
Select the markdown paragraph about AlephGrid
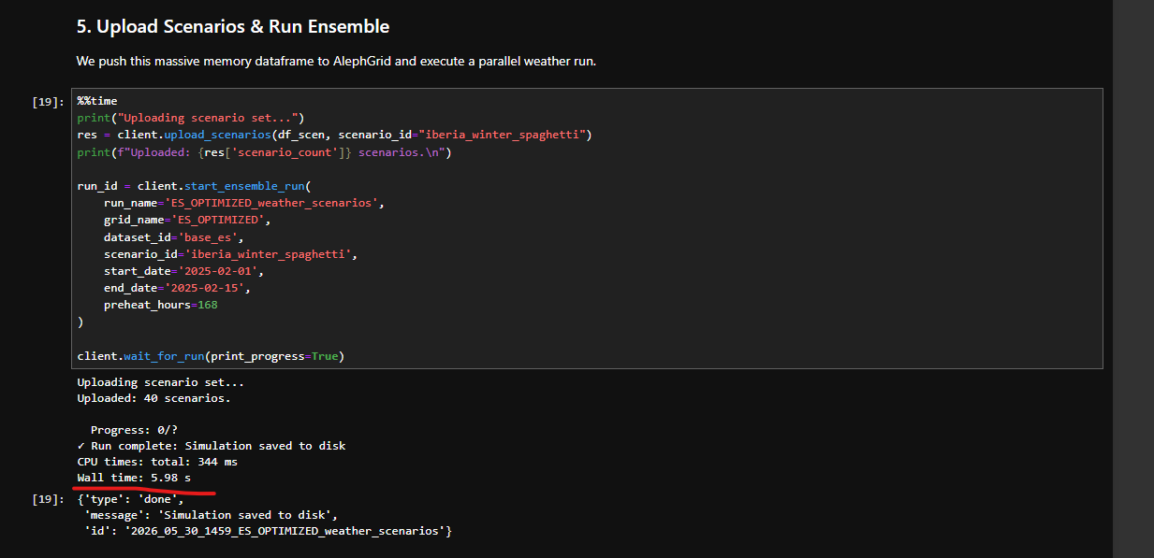[x=336, y=62]
